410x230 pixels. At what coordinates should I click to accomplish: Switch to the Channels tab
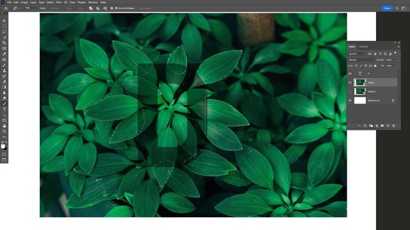(363, 47)
